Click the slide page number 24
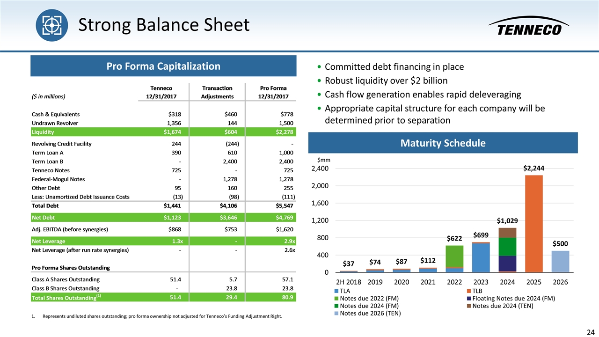 (591, 332)
